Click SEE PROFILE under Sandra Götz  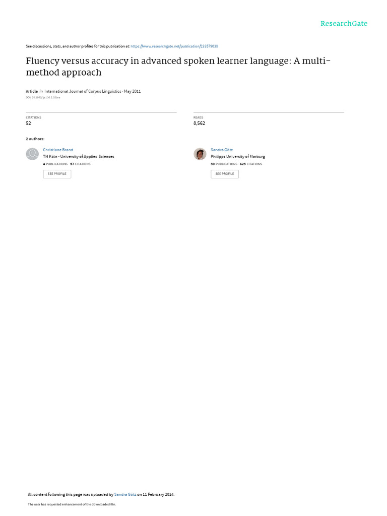point(225,174)
